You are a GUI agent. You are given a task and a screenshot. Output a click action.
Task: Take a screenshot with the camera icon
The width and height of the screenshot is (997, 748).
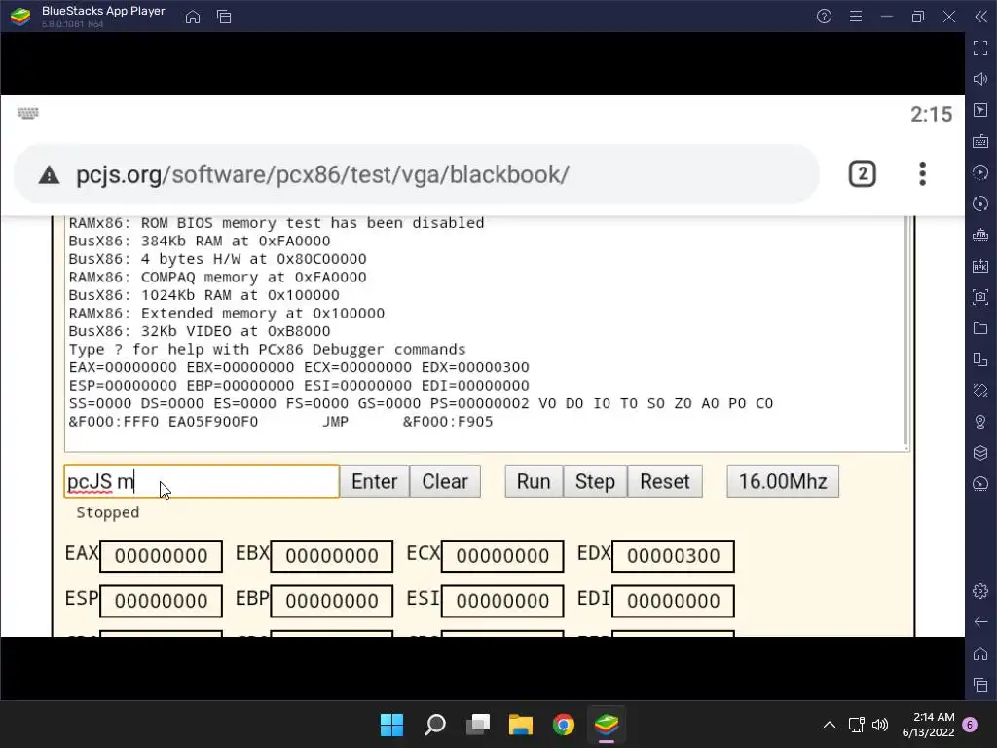pyautogui.click(x=980, y=297)
